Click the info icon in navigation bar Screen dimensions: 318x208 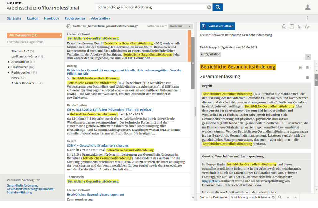point(307,18)
